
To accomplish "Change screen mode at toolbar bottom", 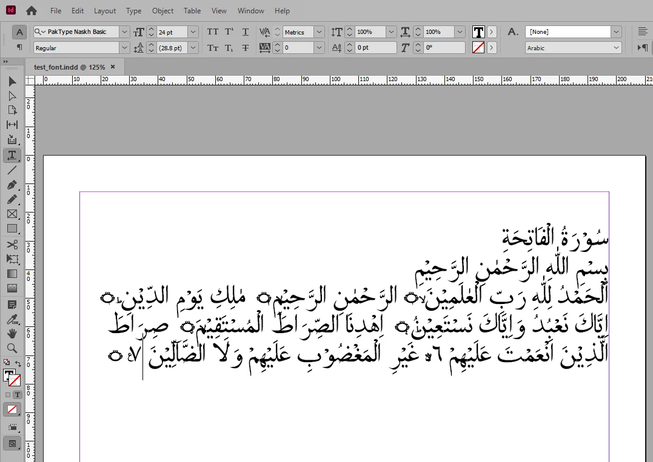I will 12,444.
